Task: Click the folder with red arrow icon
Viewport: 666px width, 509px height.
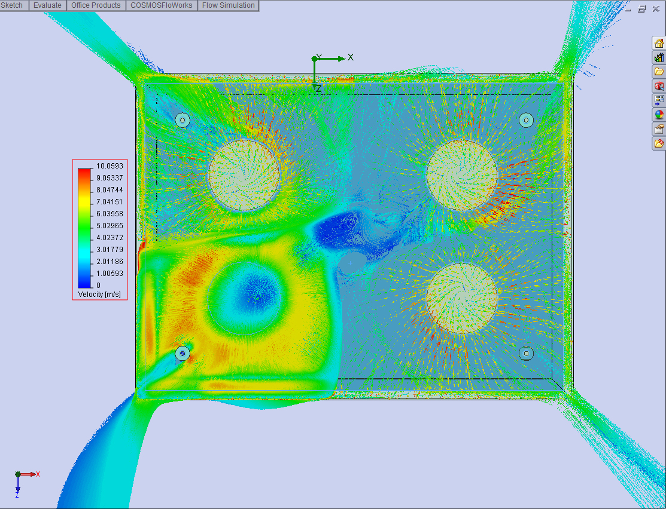Action: [659, 143]
